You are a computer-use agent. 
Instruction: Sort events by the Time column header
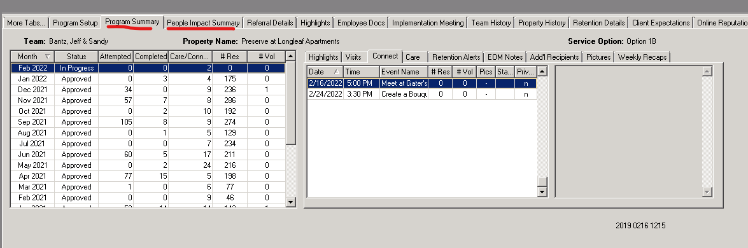point(361,71)
